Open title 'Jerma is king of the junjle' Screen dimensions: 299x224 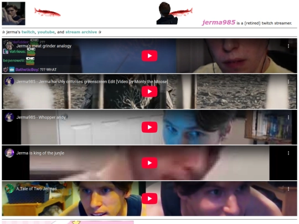coord(40,153)
